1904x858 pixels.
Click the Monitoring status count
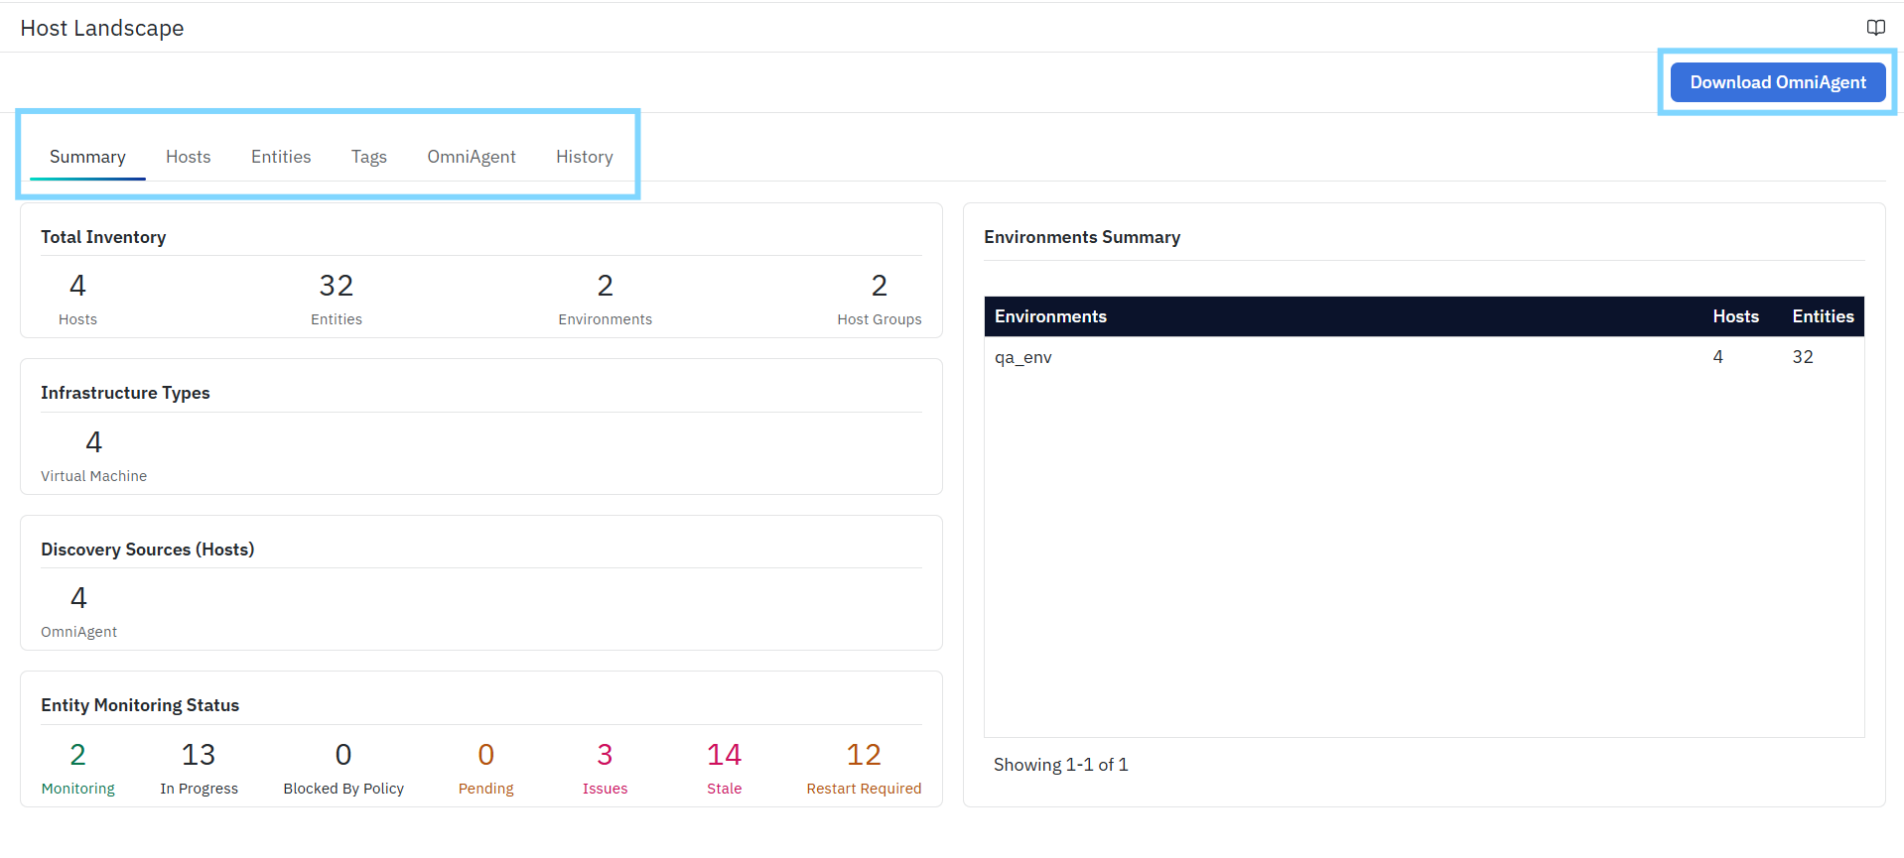[77, 755]
